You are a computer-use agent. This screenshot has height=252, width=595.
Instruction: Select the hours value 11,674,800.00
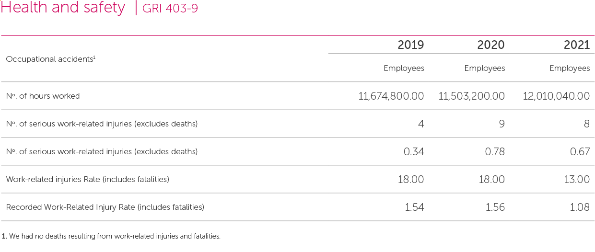click(391, 96)
